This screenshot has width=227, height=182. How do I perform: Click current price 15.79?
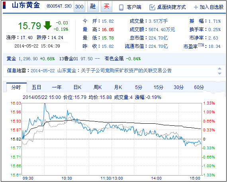pos(29,26)
